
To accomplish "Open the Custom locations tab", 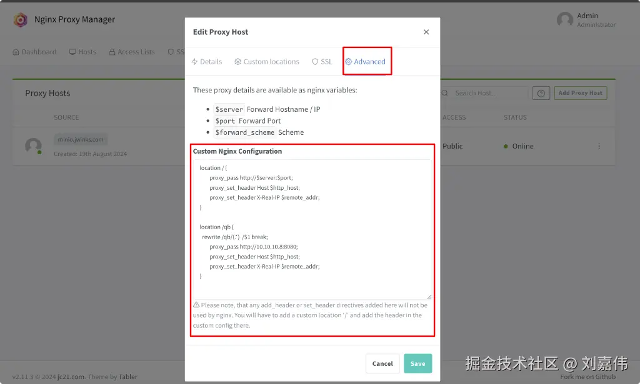I will pyautogui.click(x=267, y=62).
